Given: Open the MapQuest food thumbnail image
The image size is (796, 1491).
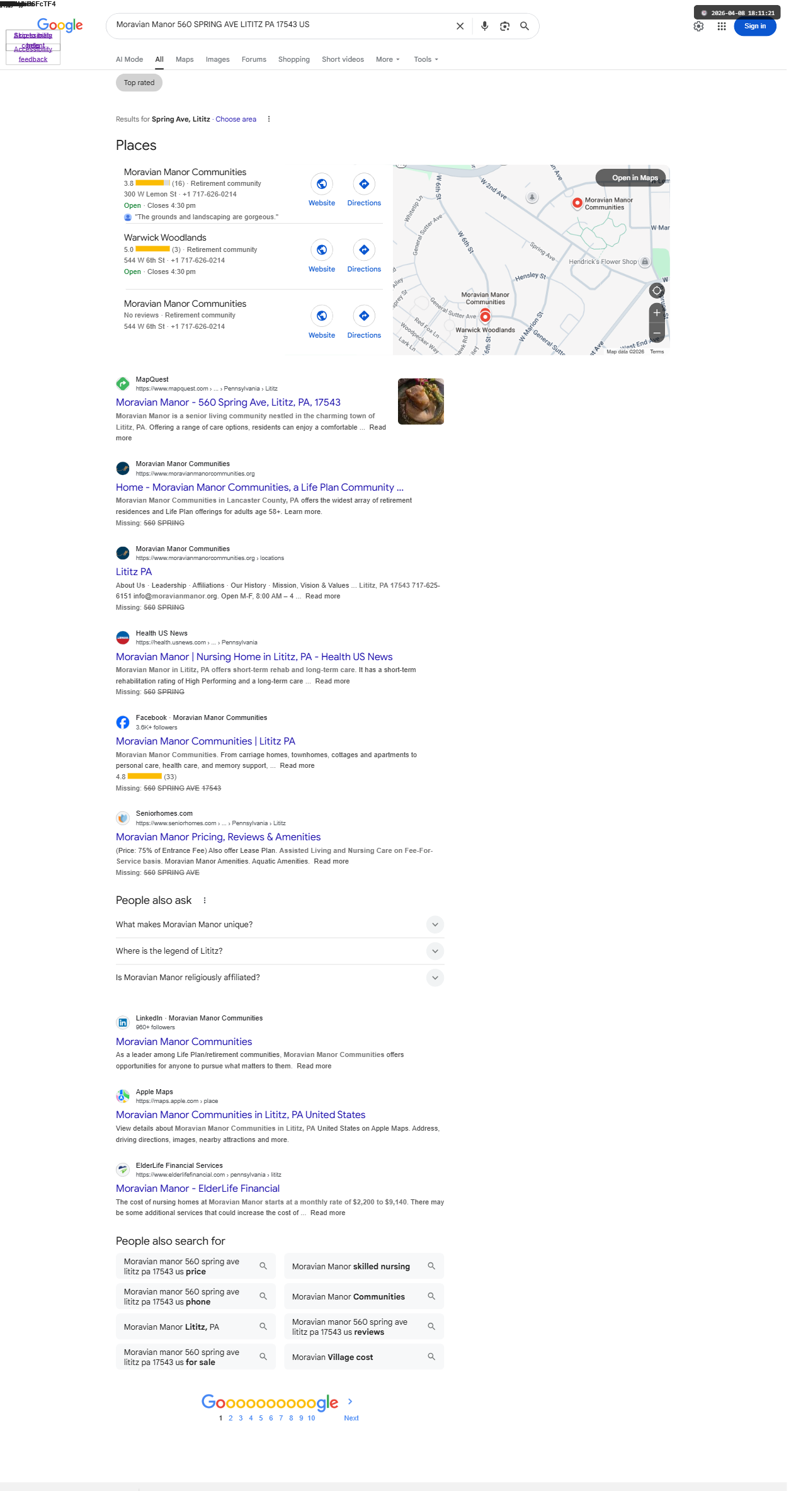Looking at the screenshot, I should (x=421, y=401).
